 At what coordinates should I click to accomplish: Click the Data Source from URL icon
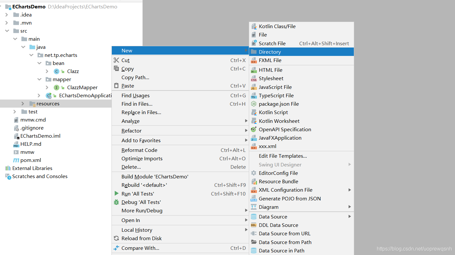[x=254, y=234]
